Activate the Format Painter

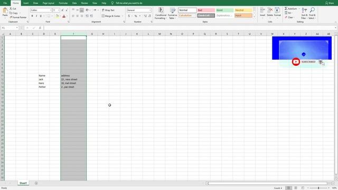point(18,17)
